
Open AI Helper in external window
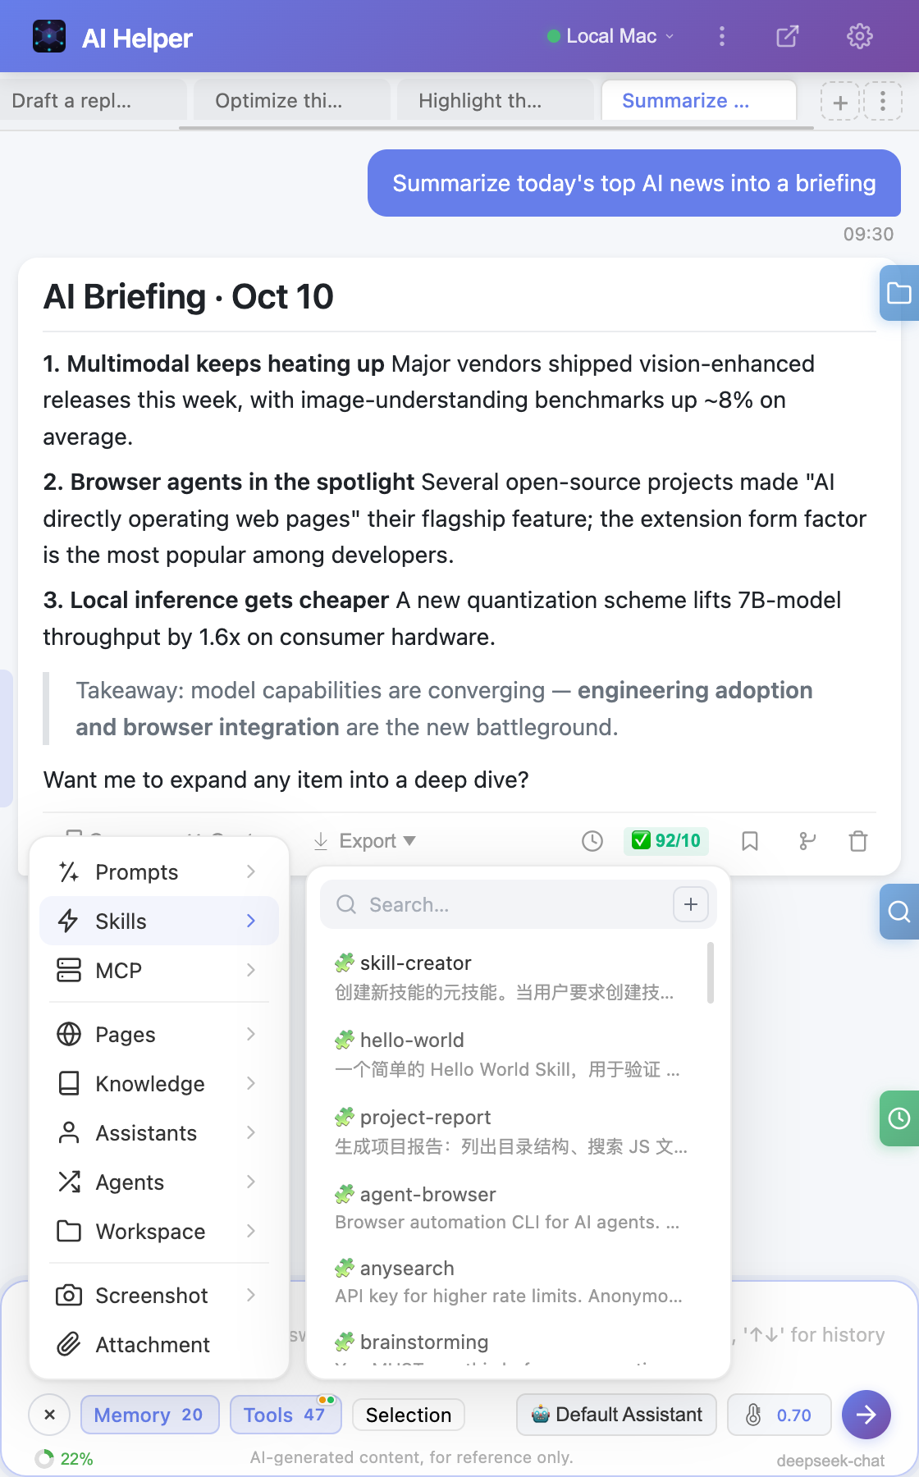pyautogui.click(x=787, y=36)
